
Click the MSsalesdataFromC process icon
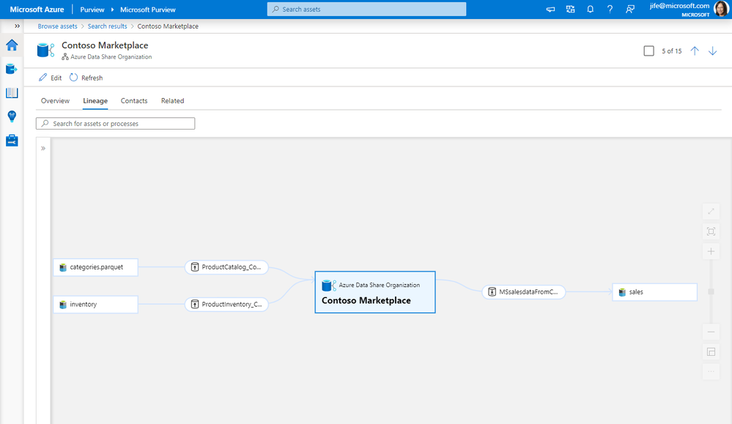(x=492, y=292)
